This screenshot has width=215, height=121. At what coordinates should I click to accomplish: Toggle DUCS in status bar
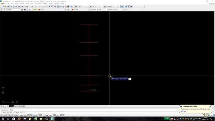click(x=50, y=116)
